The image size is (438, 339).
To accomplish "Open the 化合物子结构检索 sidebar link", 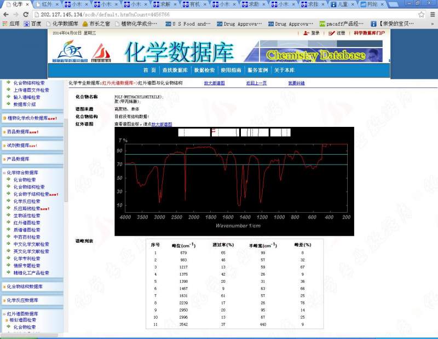I will 31,194.
